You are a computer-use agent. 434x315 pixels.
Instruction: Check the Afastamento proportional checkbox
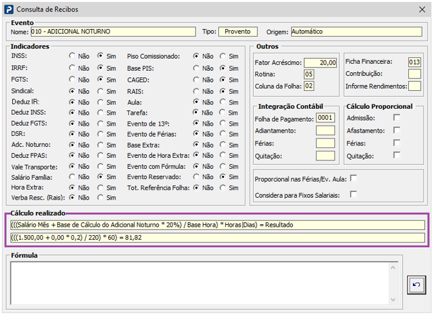(397, 130)
